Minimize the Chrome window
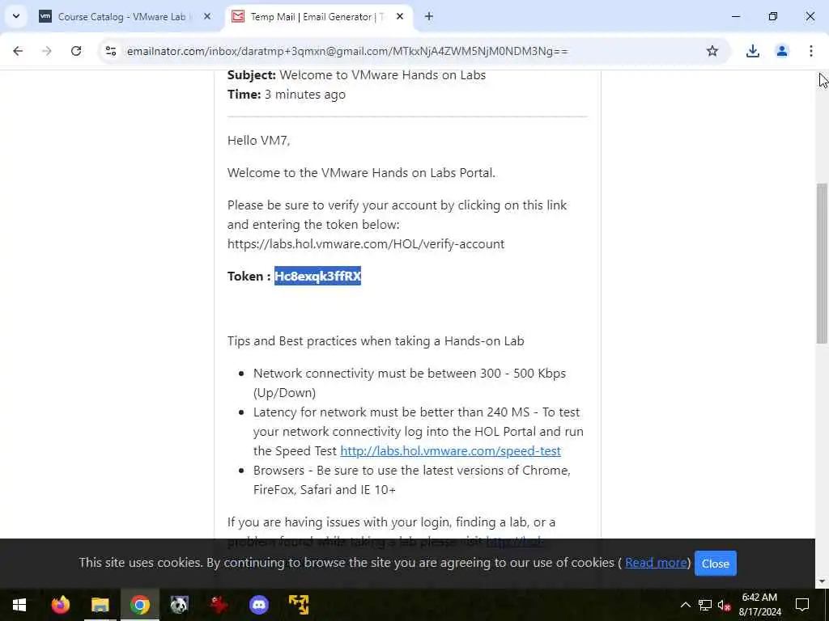Viewport: 829px width, 621px height. [735, 16]
